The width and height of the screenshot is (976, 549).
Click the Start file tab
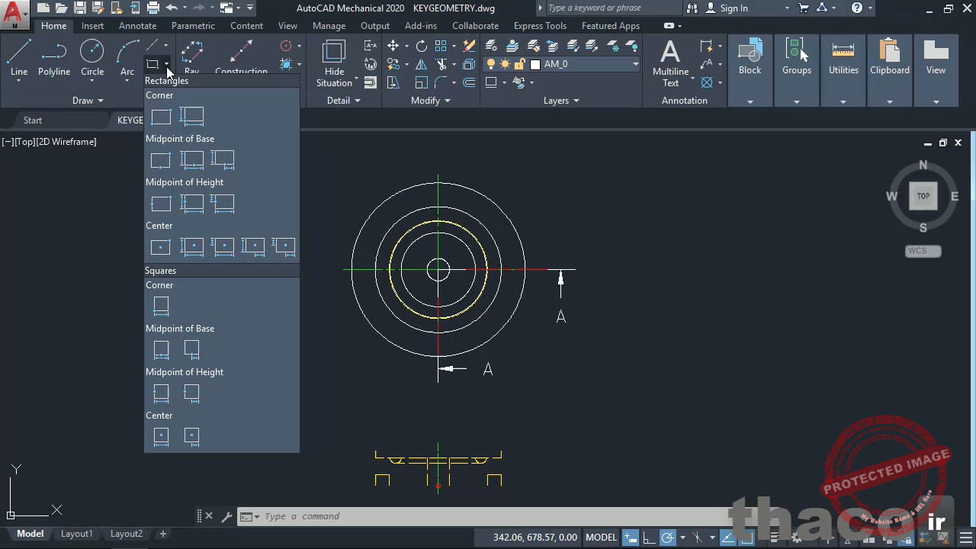click(33, 120)
